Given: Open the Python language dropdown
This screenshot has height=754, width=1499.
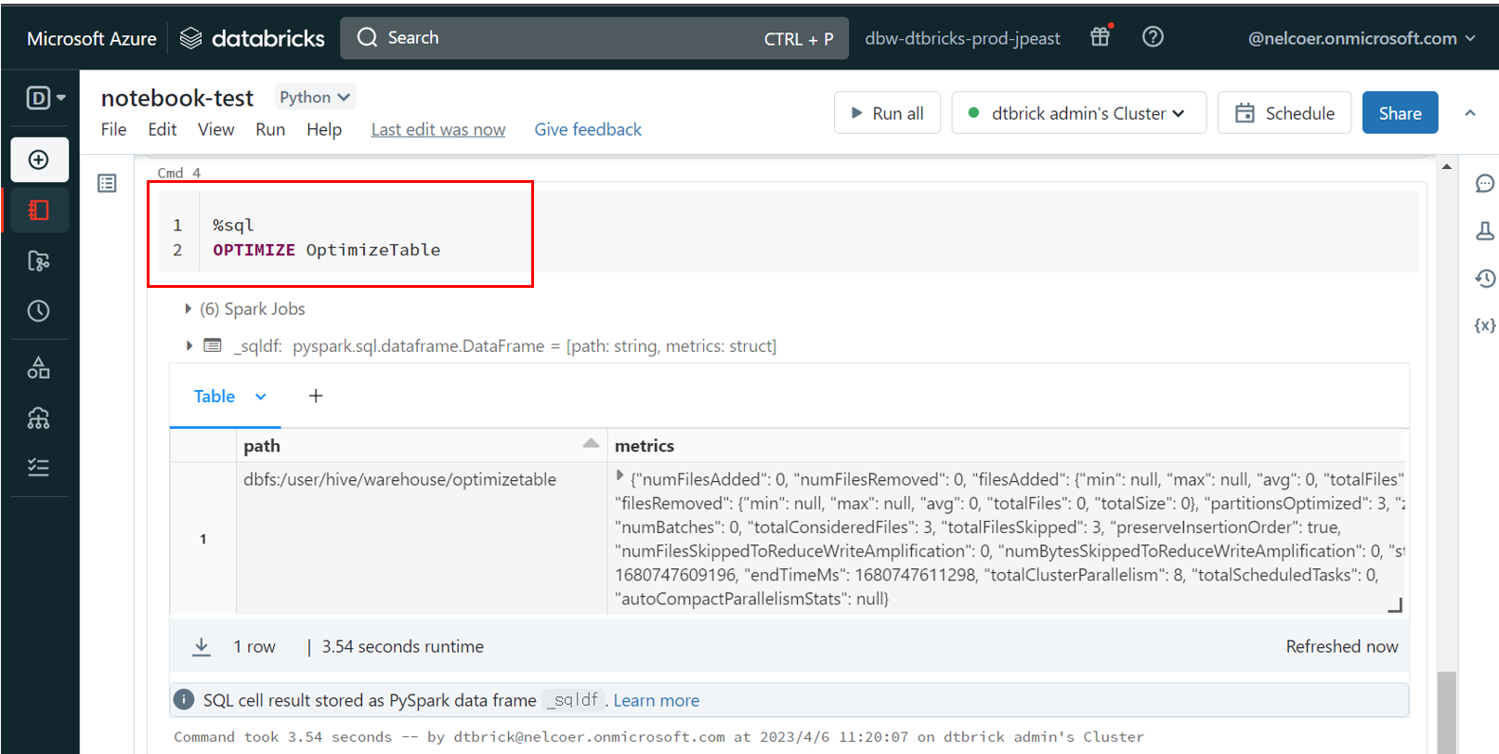Looking at the screenshot, I should [x=315, y=97].
